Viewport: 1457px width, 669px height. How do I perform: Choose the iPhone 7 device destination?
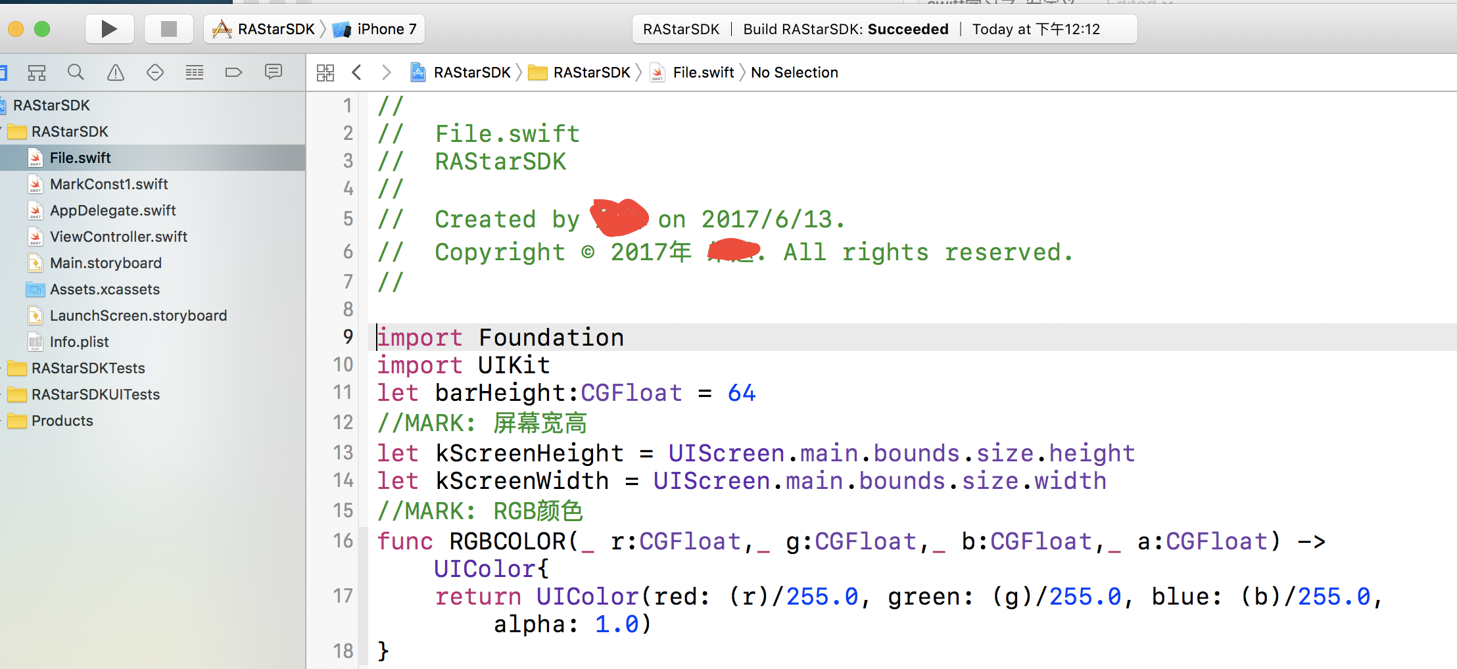click(377, 29)
